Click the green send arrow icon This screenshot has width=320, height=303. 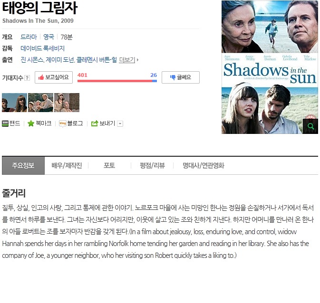pyautogui.click(x=95, y=123)
